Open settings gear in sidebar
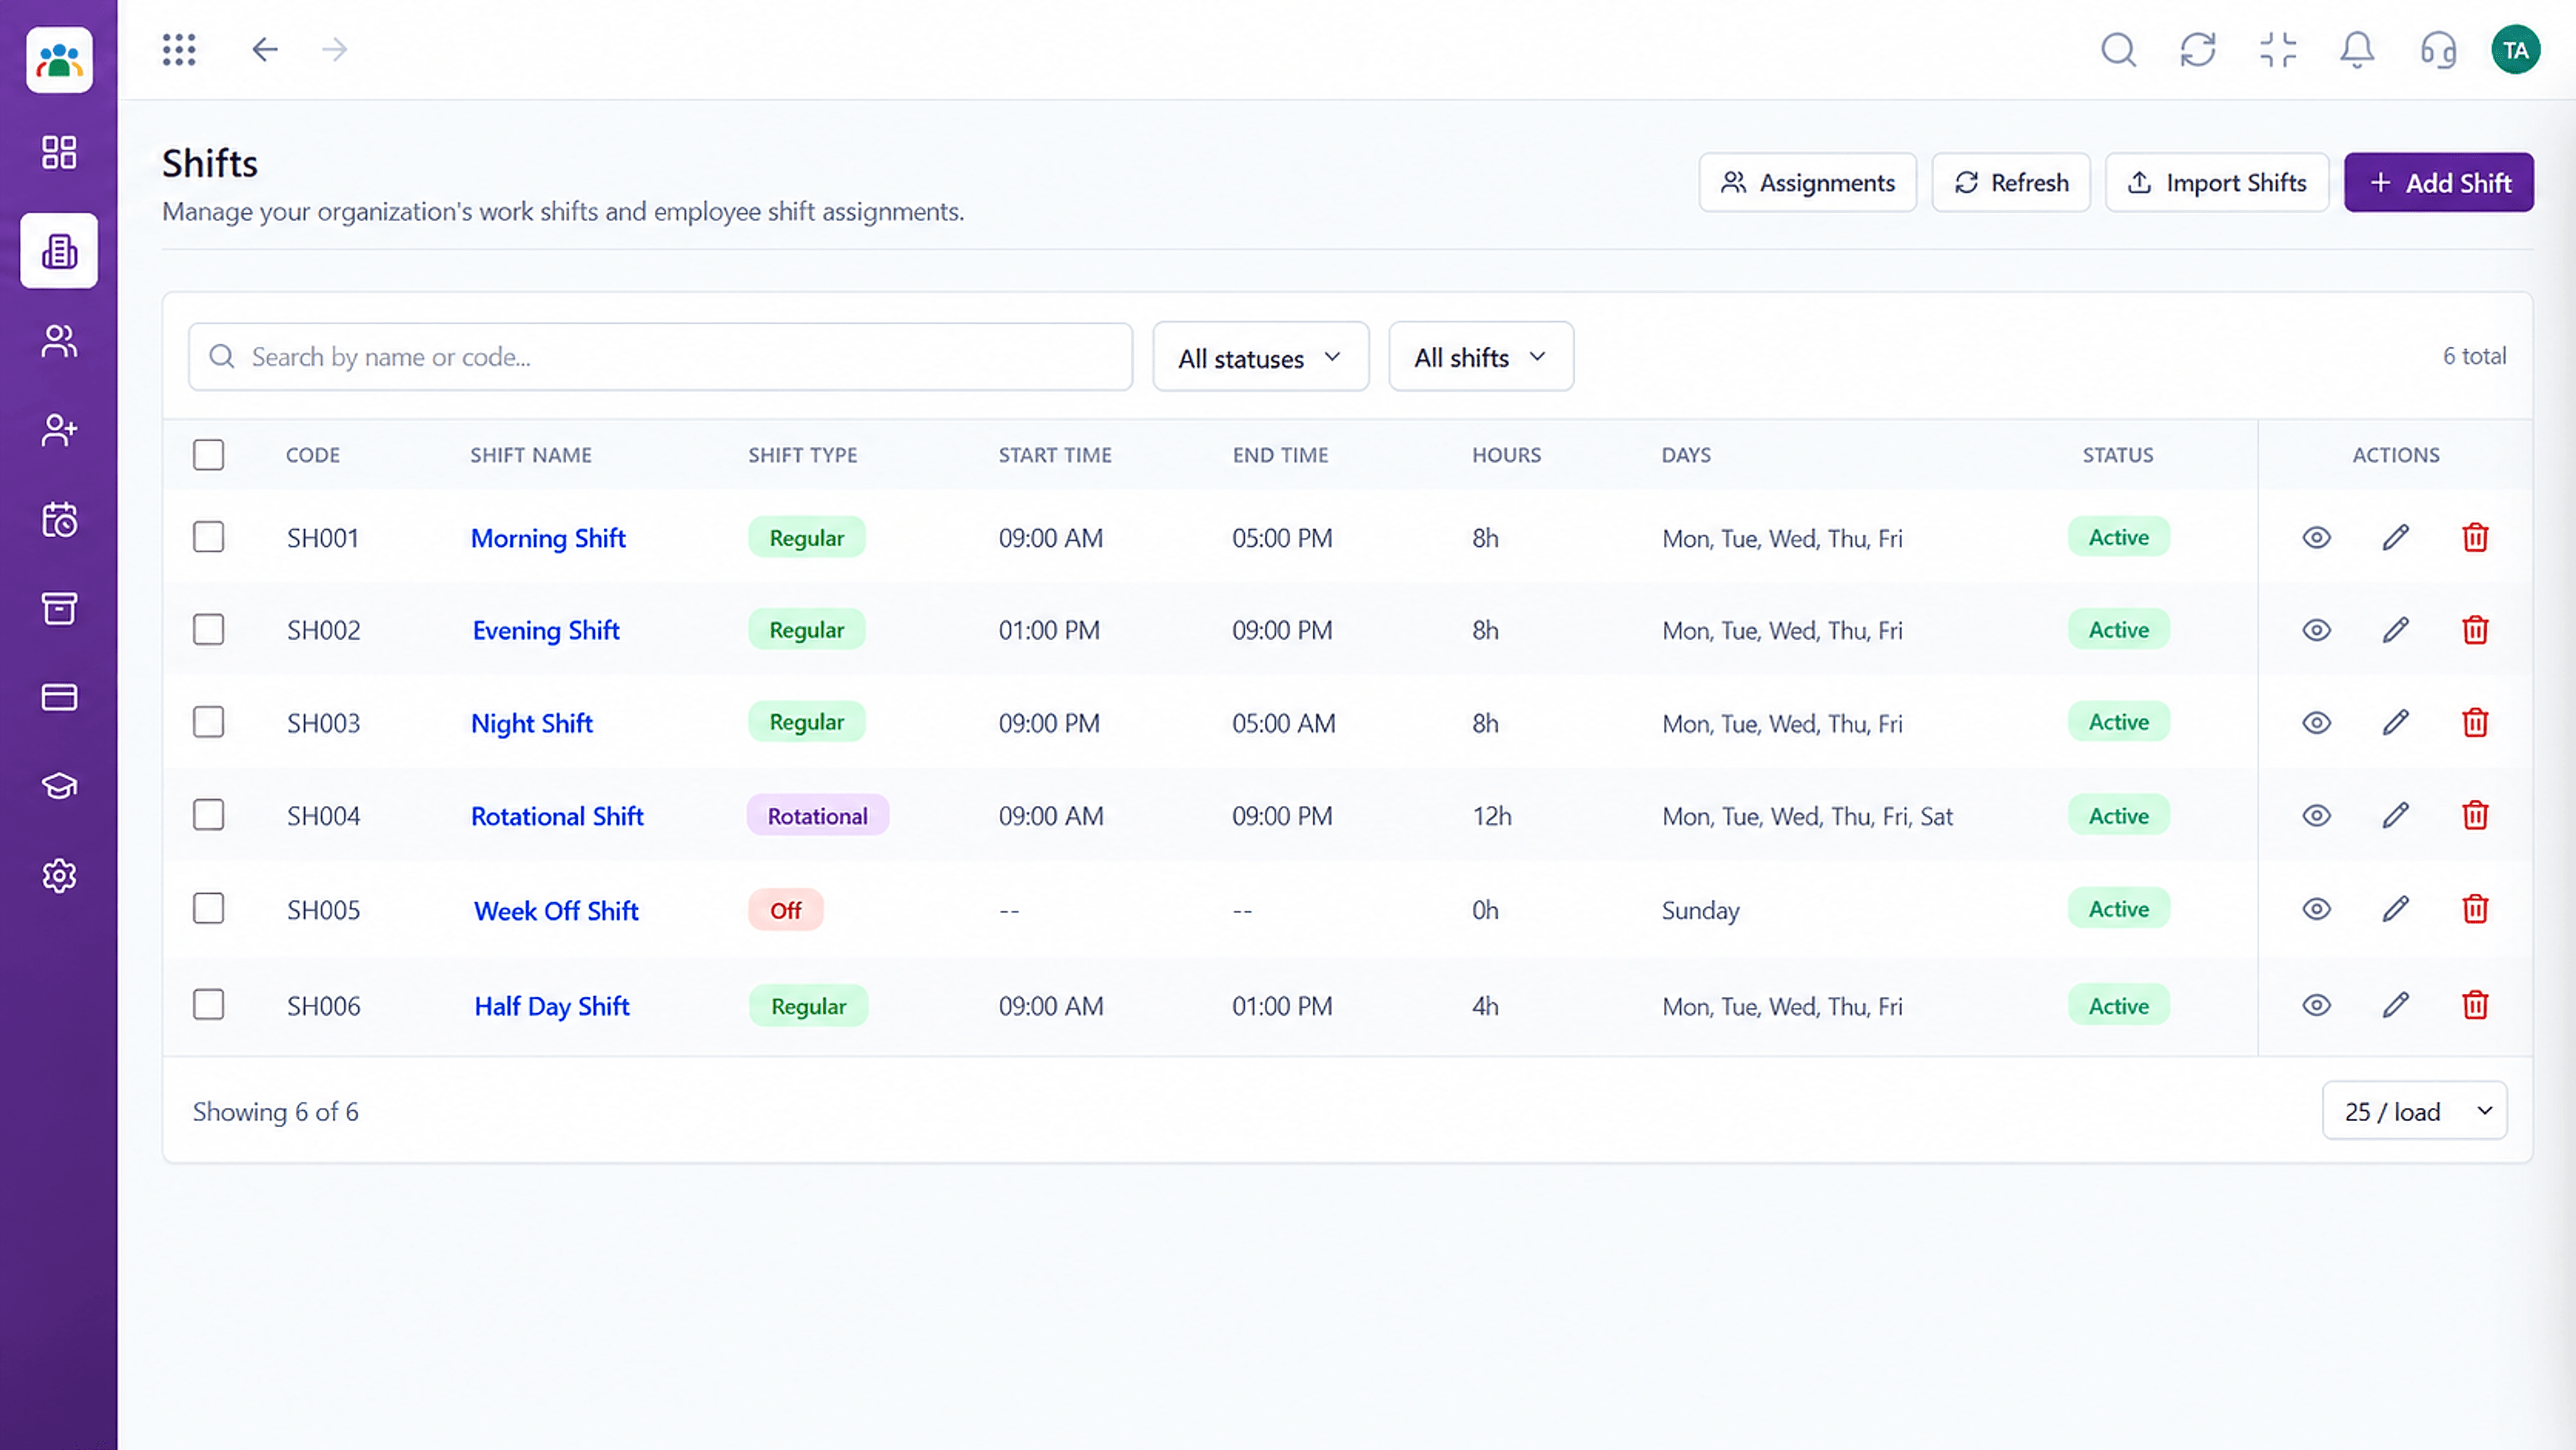2576x1450 pixels. [59, 876]
